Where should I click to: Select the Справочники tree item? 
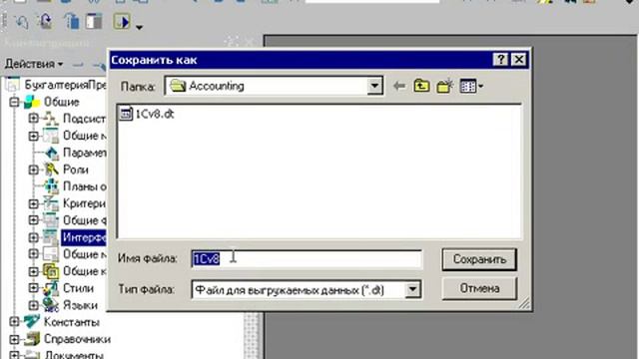78,339
